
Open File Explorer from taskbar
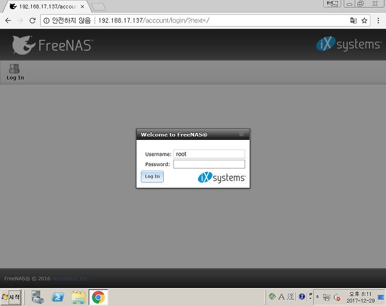point(78,297)
